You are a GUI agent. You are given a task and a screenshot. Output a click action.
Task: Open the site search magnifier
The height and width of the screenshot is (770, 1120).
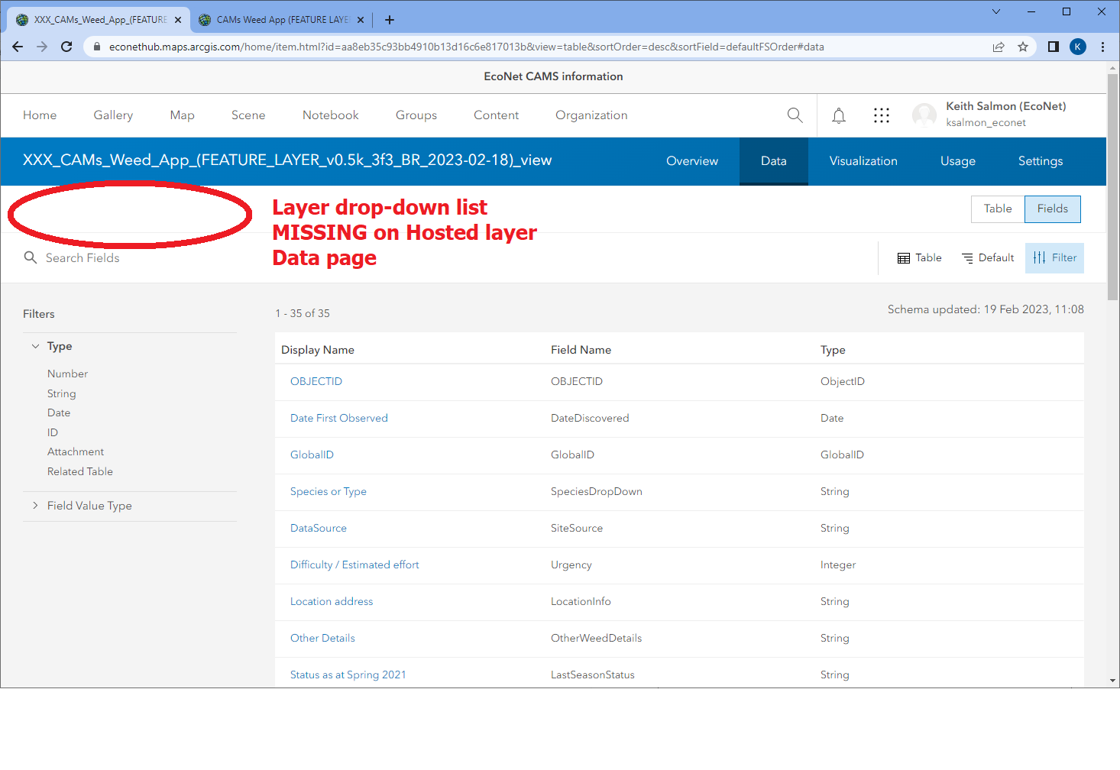click(x=795, y=115)
